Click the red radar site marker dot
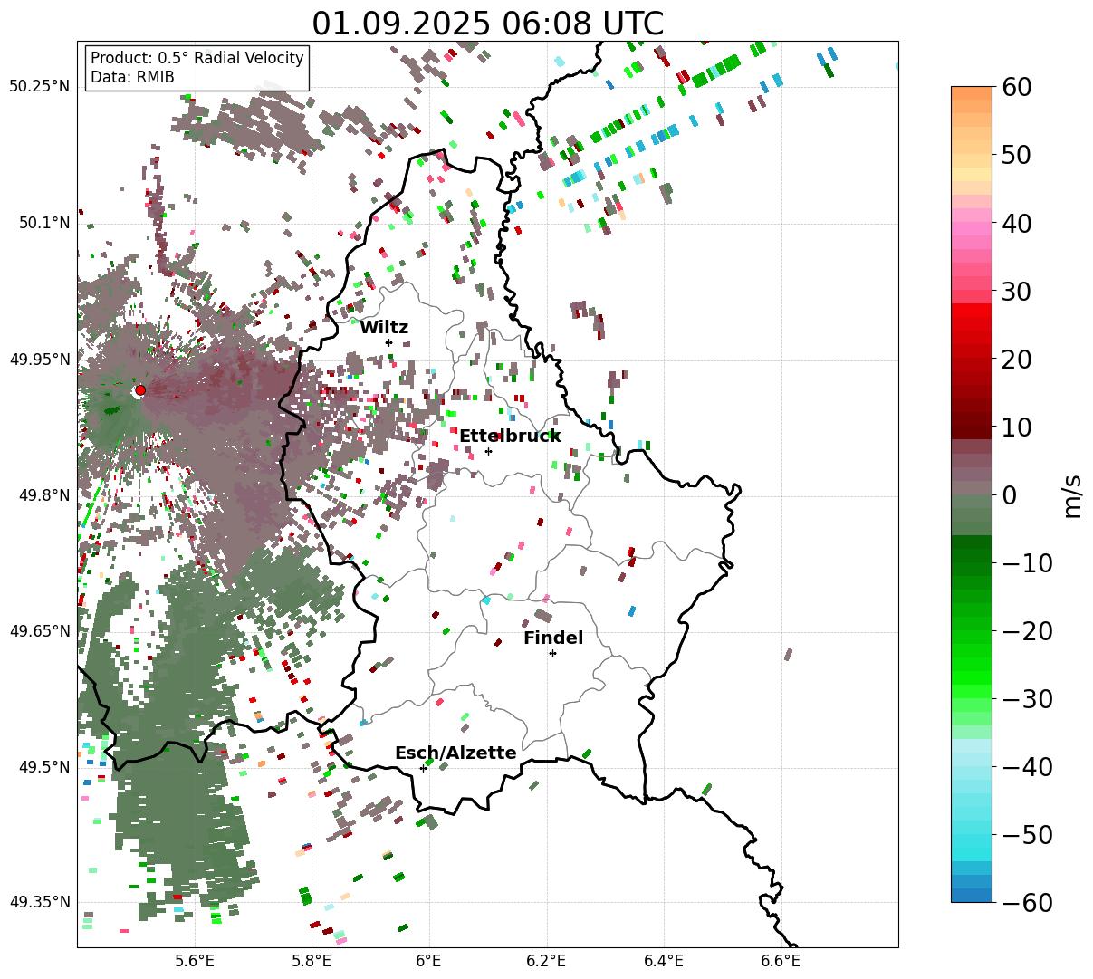Viewport: 1093px width, 979px height. [139, 390]
